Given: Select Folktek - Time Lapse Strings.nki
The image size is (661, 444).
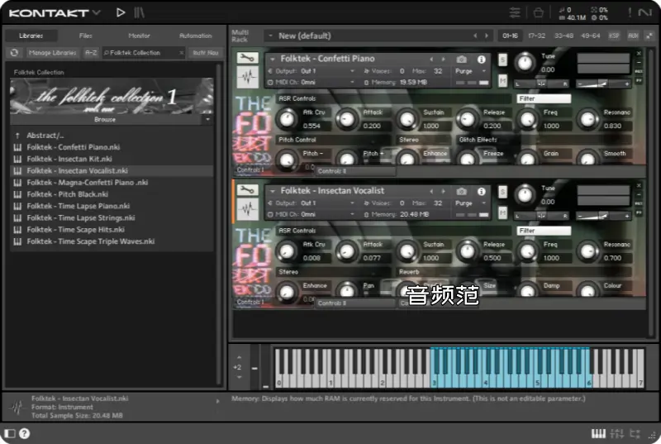Looking at the screenshot, I should point(80,217).
